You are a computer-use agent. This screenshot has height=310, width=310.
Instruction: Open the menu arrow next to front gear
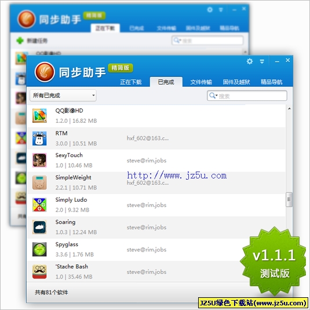click(262, 61)
